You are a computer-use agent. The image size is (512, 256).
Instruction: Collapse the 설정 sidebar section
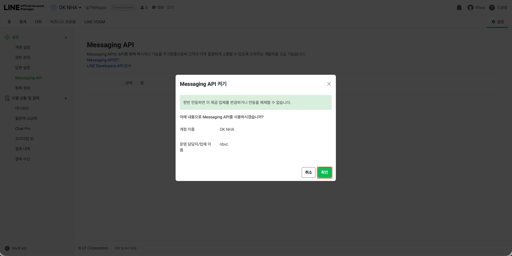[66, 37]
